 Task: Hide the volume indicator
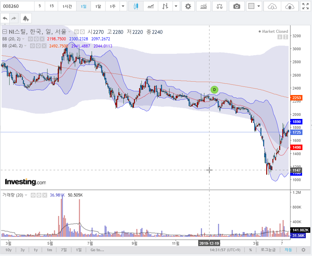point(33,195)
